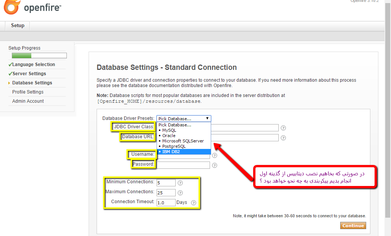
Task: Focus the Connection Timeout input field
Action: pyautogui.click(x=166, y=203)
